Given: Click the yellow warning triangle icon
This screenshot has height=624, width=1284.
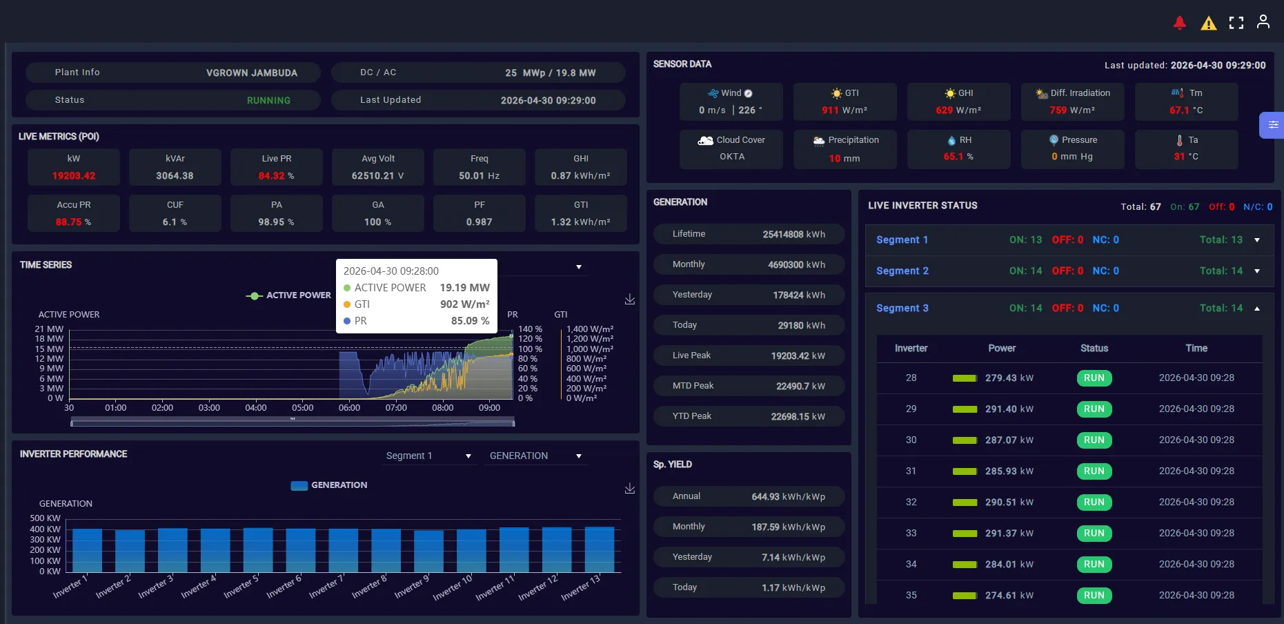Looking at the screenshot, I should 1209,23.
